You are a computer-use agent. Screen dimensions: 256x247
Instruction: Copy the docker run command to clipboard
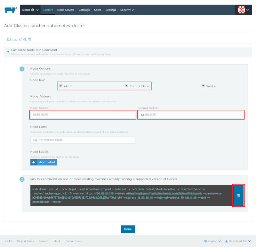click(238, 195)
